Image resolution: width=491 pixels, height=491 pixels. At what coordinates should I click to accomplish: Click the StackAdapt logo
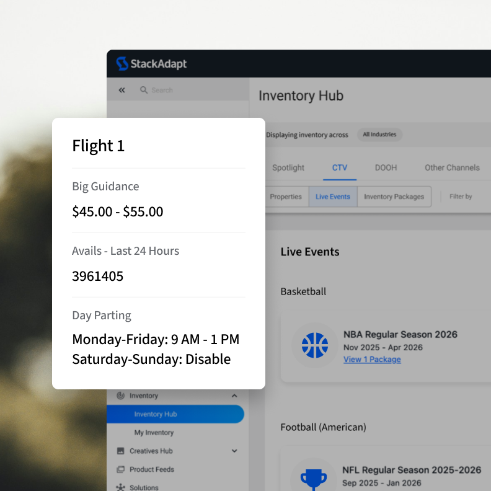(x=151, y=64)
